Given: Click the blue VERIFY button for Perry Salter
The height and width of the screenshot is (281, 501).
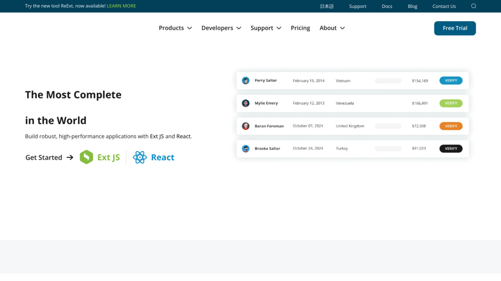Looking at the screenshot, I should (x=451, y=80).
